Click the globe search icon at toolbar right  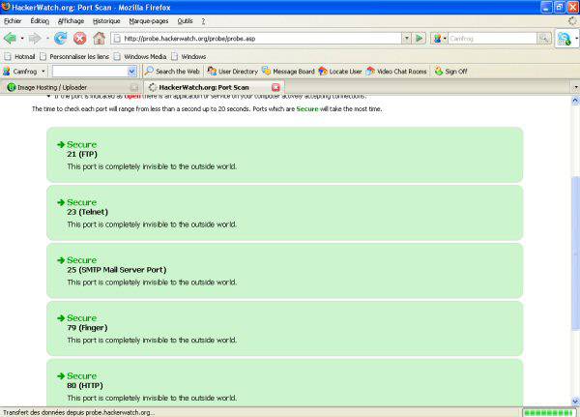[565, 39]
